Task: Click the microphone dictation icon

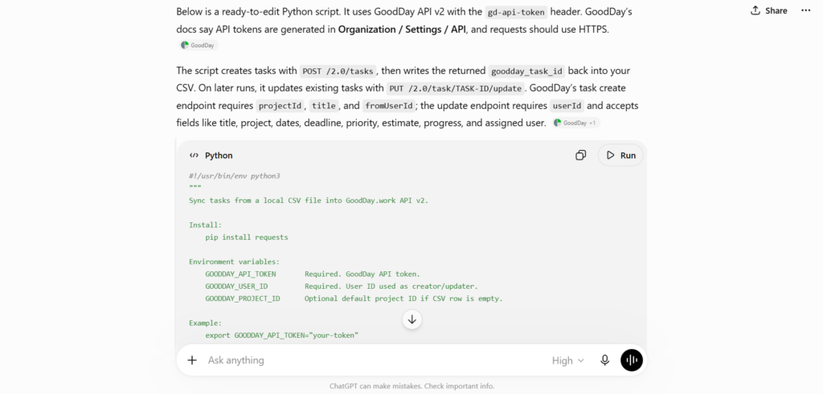Action: [x=604, y=360]
